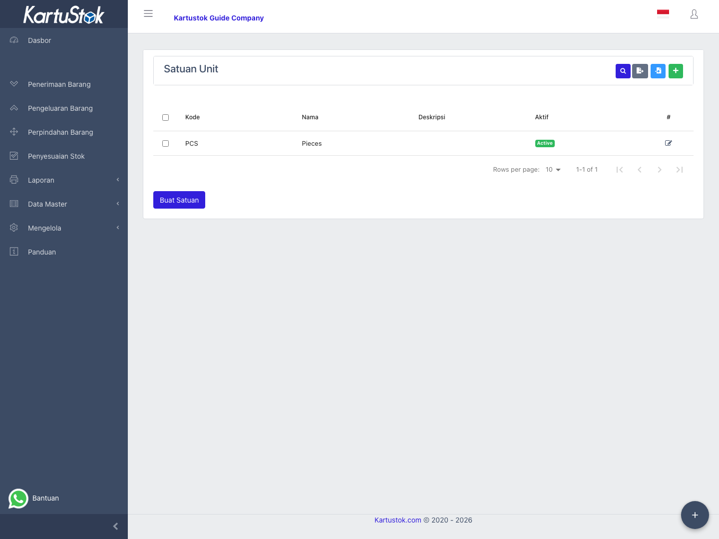719x539 pixels.
Task: Open the rows per page dropdown
Action: [x=553, y=170]
